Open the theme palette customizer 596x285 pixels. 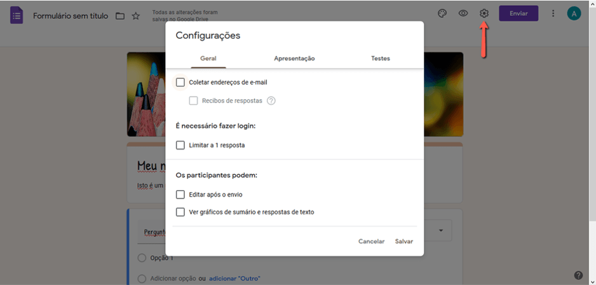tap(442, 13)
